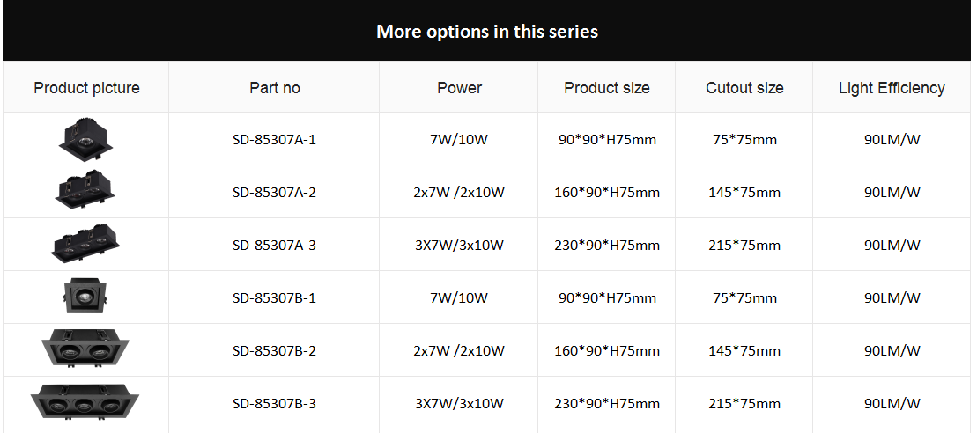Click the SD-85307A-1 single downlight product picture
Screen dimensions: 977x433
[86, 138]
